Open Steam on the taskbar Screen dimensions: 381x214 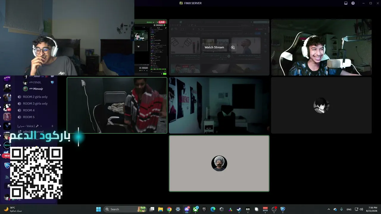(x=239, y=209)
